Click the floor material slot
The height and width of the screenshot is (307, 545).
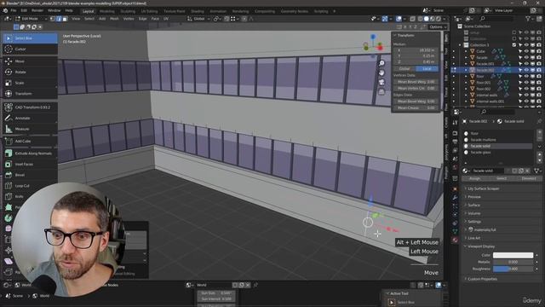497,134
